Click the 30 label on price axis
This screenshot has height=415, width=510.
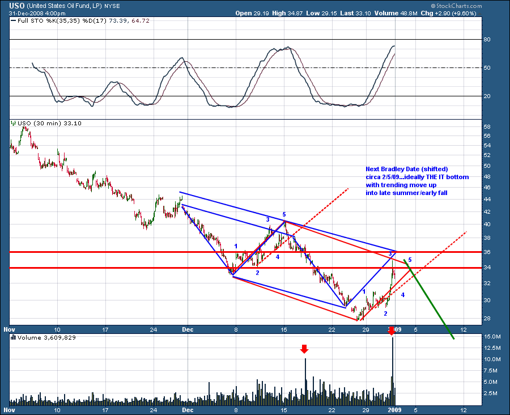tap(487, 300)
